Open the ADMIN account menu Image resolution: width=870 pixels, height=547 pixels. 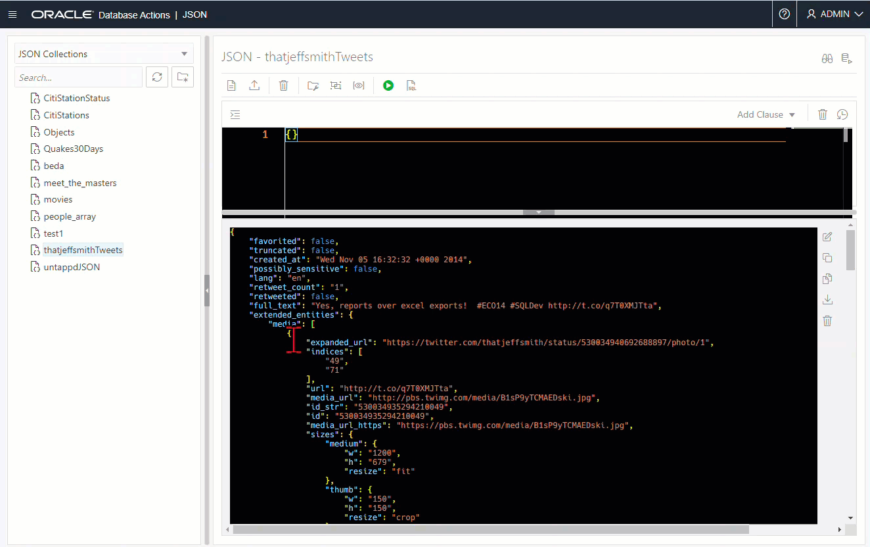point(833,13)
